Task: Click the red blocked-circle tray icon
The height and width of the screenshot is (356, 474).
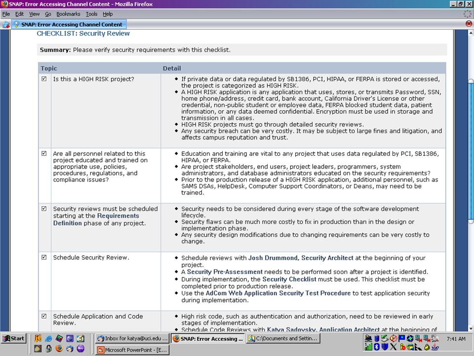Action: [394, 338]
